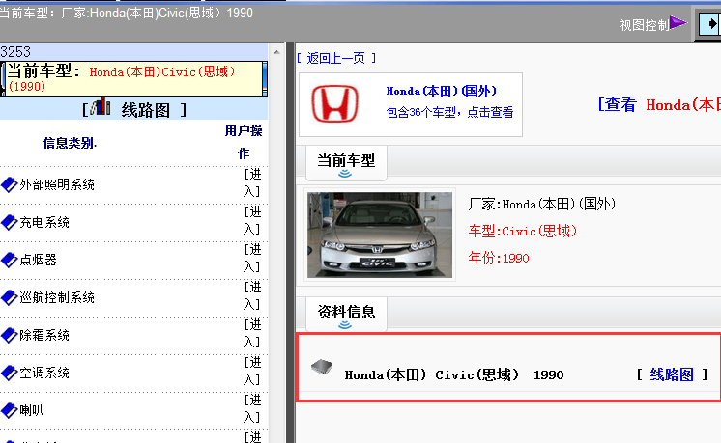Click the 信息类别 column header
721x443 pixels.
70,143
